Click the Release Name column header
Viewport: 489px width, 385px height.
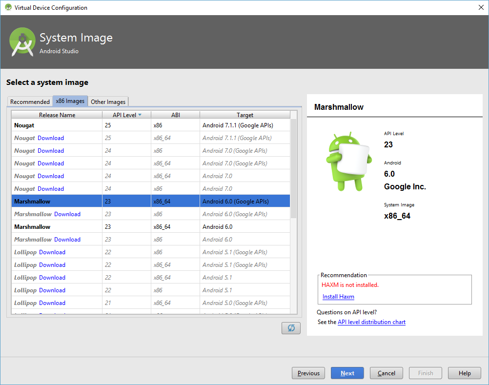click(x=57, y=115)
